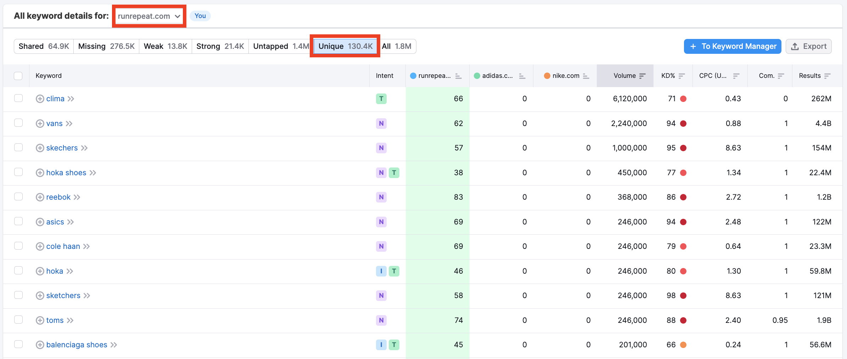Viewport: 847px width, 359px height.
Task: Switch to the Shared keywords tab
Action: point(44,46)
